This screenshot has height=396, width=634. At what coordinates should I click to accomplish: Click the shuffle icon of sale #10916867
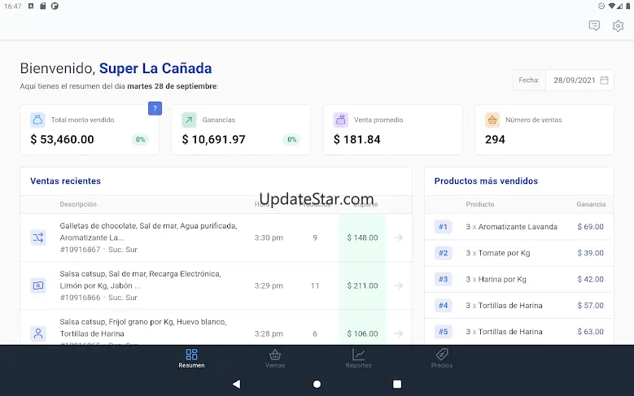point(38,237)
